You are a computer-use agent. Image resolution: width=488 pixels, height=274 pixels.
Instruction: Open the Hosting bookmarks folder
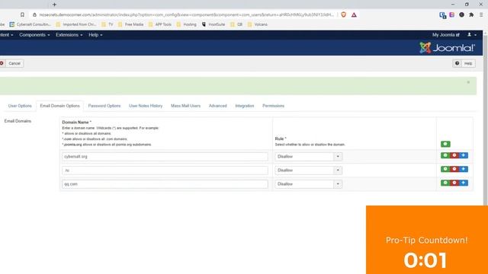(186, 24)
